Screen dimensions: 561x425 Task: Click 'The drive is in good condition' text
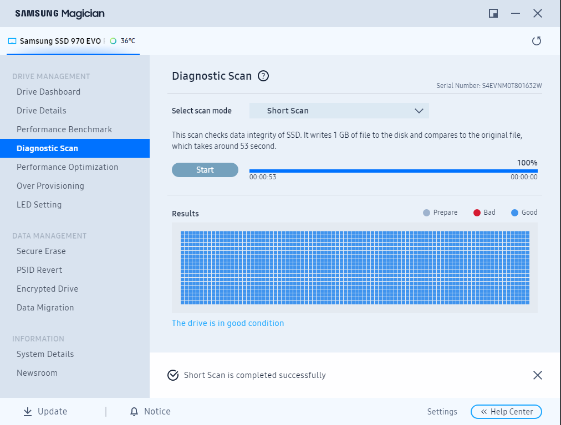(x=228, y=323)
